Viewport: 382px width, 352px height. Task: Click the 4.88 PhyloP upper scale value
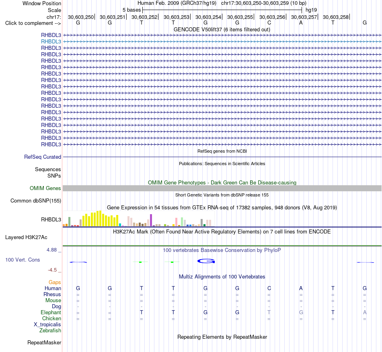pos(51,250)
